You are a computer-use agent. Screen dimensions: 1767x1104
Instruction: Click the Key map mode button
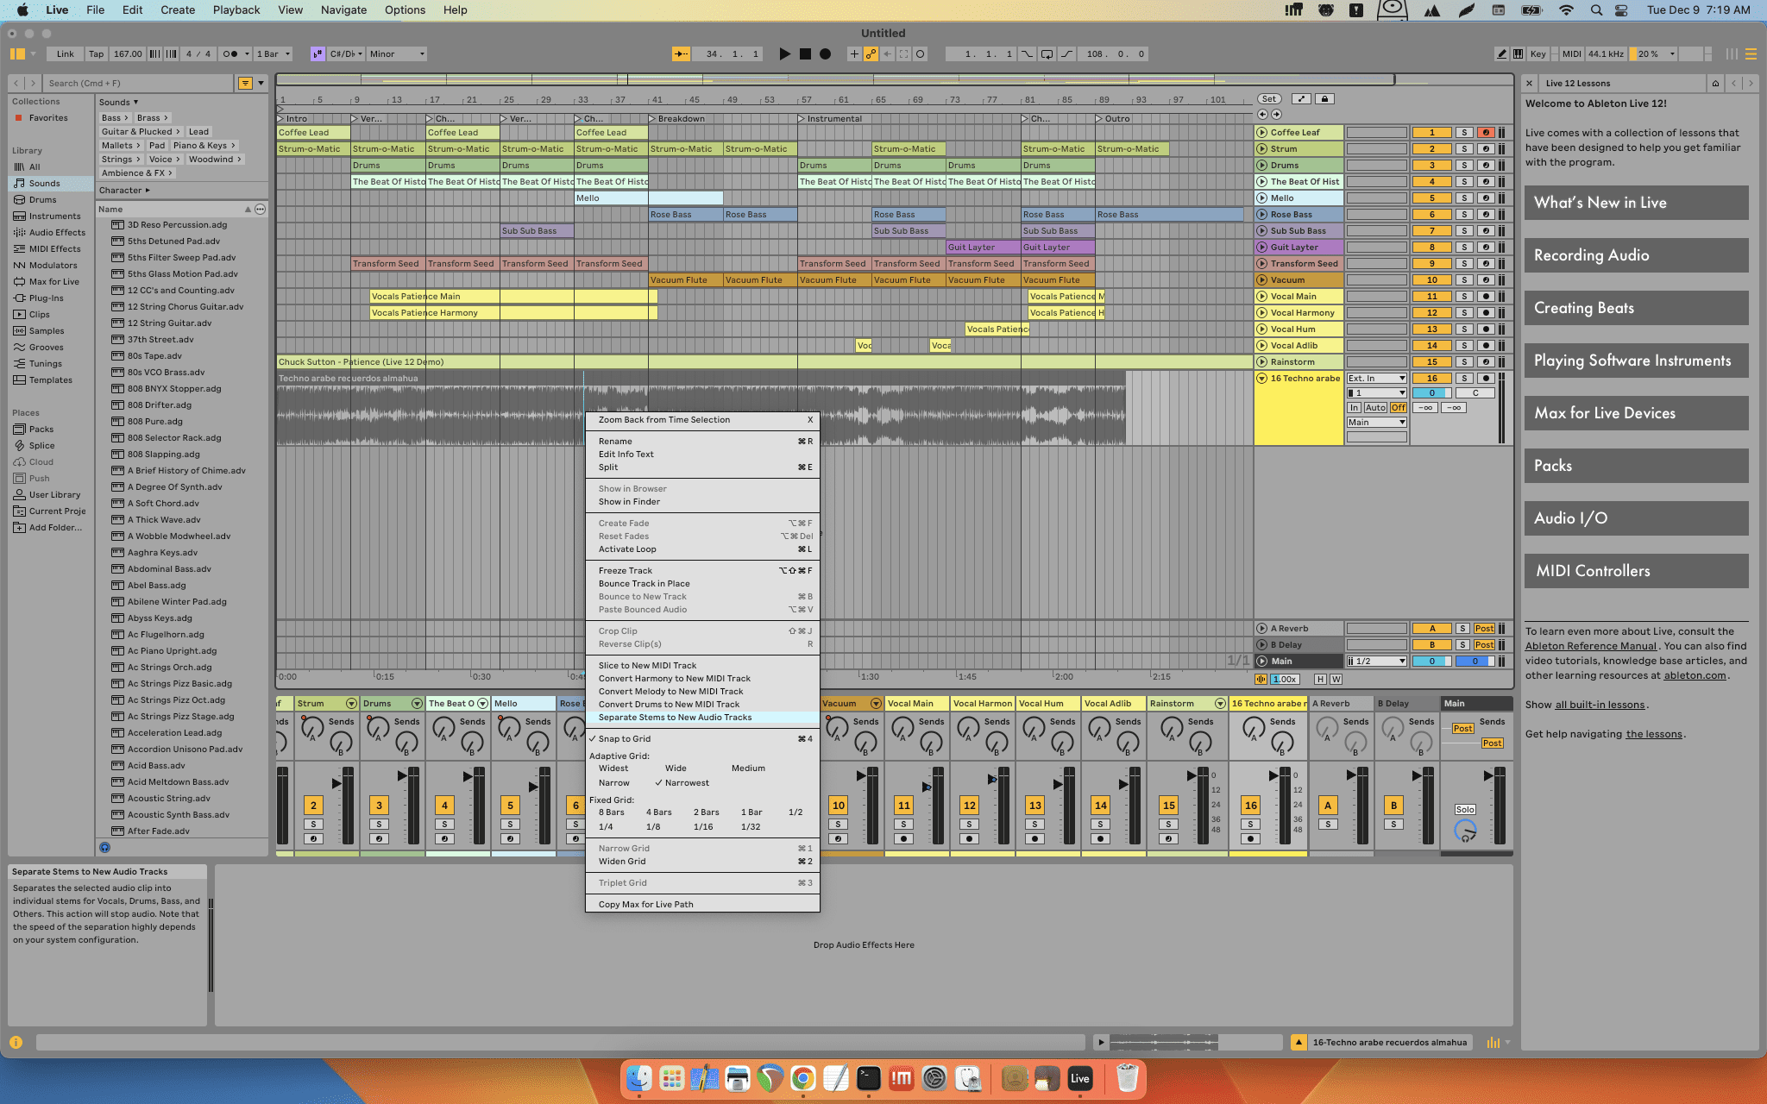[x=1537, y=53]
